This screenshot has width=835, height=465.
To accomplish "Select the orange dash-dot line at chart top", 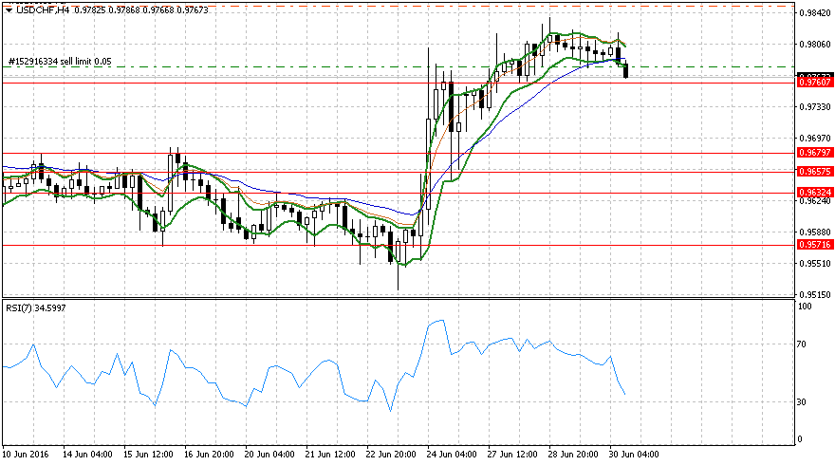I will (x=399, y=6).
